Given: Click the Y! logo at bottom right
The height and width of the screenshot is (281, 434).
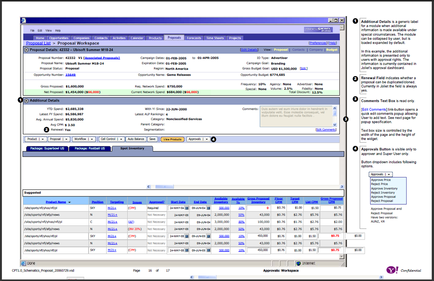Looking at the screenshot, I should pos(392,270).
